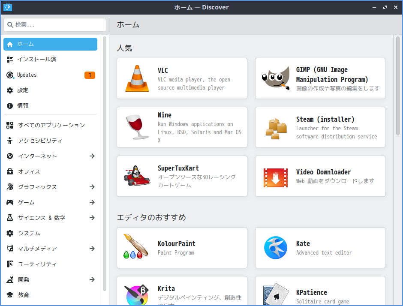This screenshot has width=403, height=306.
Task: Expand マルチメディア category arrow
Action: (92, 249)
